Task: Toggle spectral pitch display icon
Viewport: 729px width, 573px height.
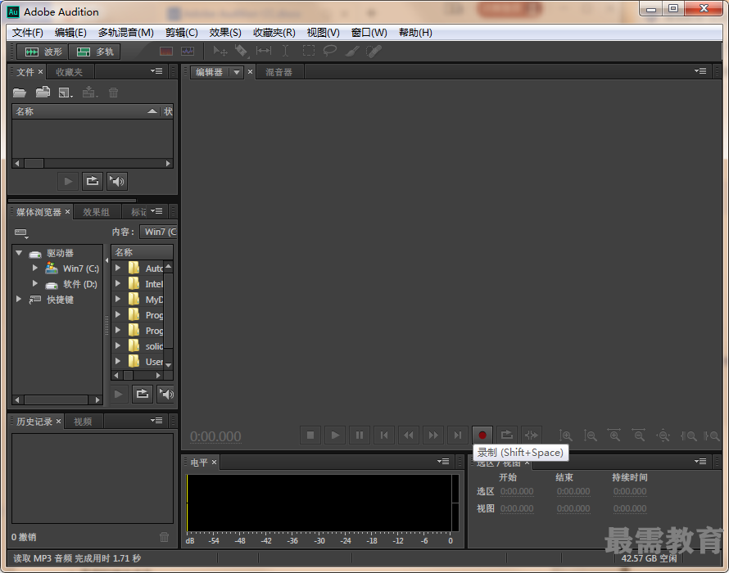Action: tap(188, 51)
